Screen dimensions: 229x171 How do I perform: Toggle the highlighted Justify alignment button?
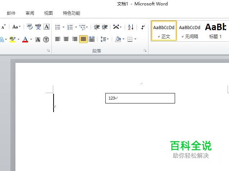83,39
